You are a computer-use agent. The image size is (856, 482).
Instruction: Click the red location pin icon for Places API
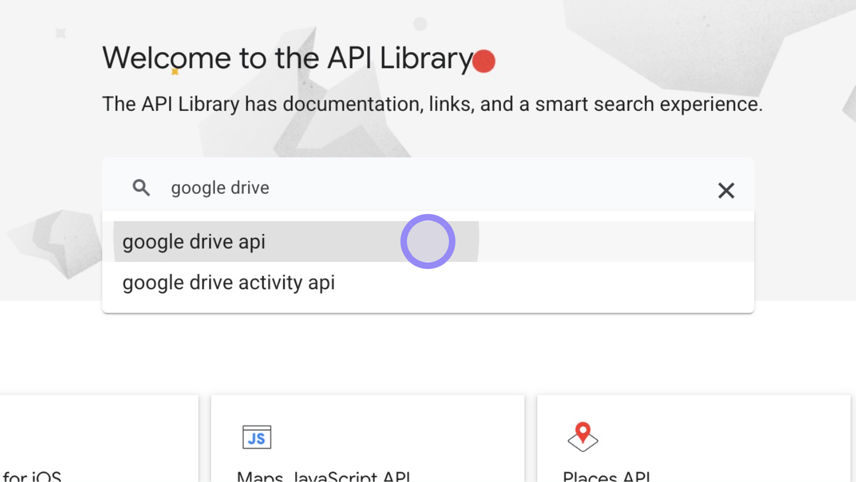click(x=582, y=436)
